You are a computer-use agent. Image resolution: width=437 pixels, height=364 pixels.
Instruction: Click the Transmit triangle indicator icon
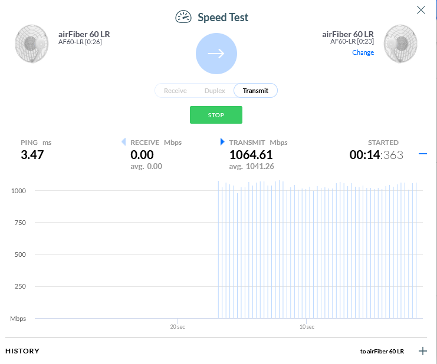(x=222, y=142)
